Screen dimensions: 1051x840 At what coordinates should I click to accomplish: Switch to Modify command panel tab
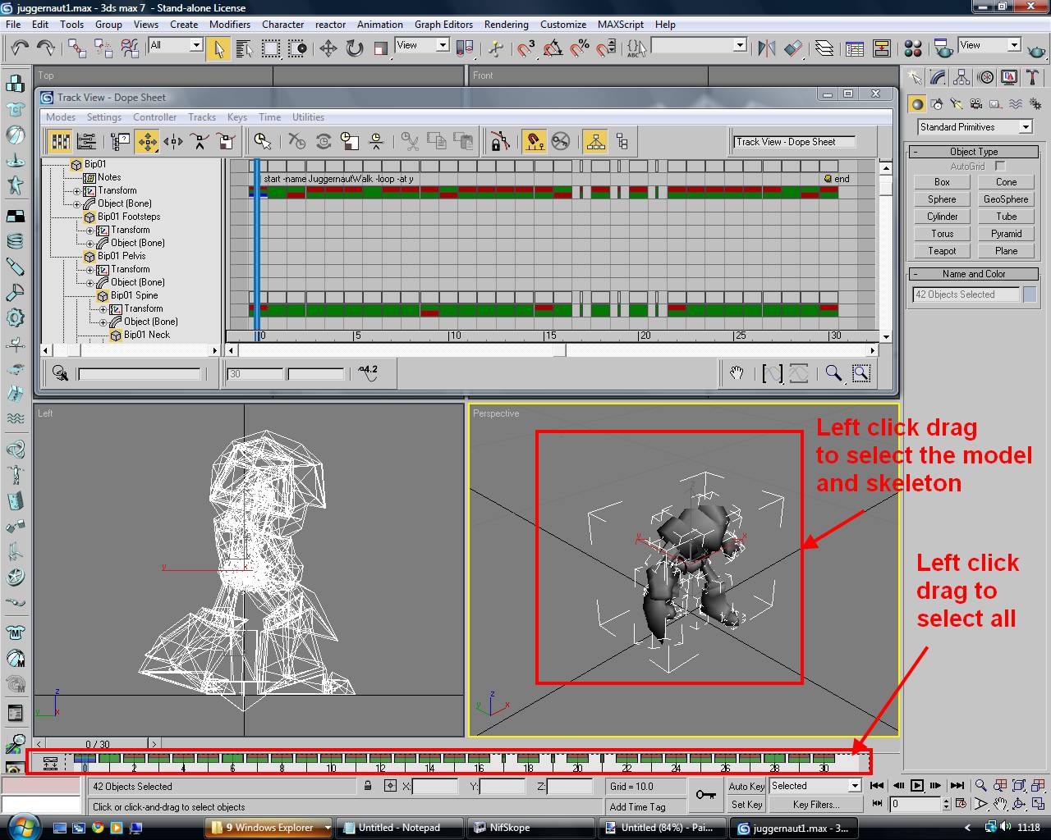click(x=938, y=78)
